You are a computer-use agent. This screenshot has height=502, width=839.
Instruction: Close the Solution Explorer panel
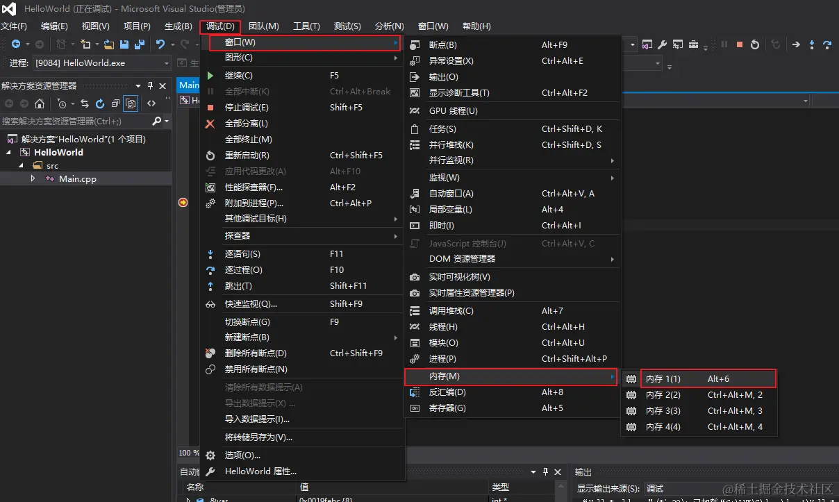coord(163,85)
